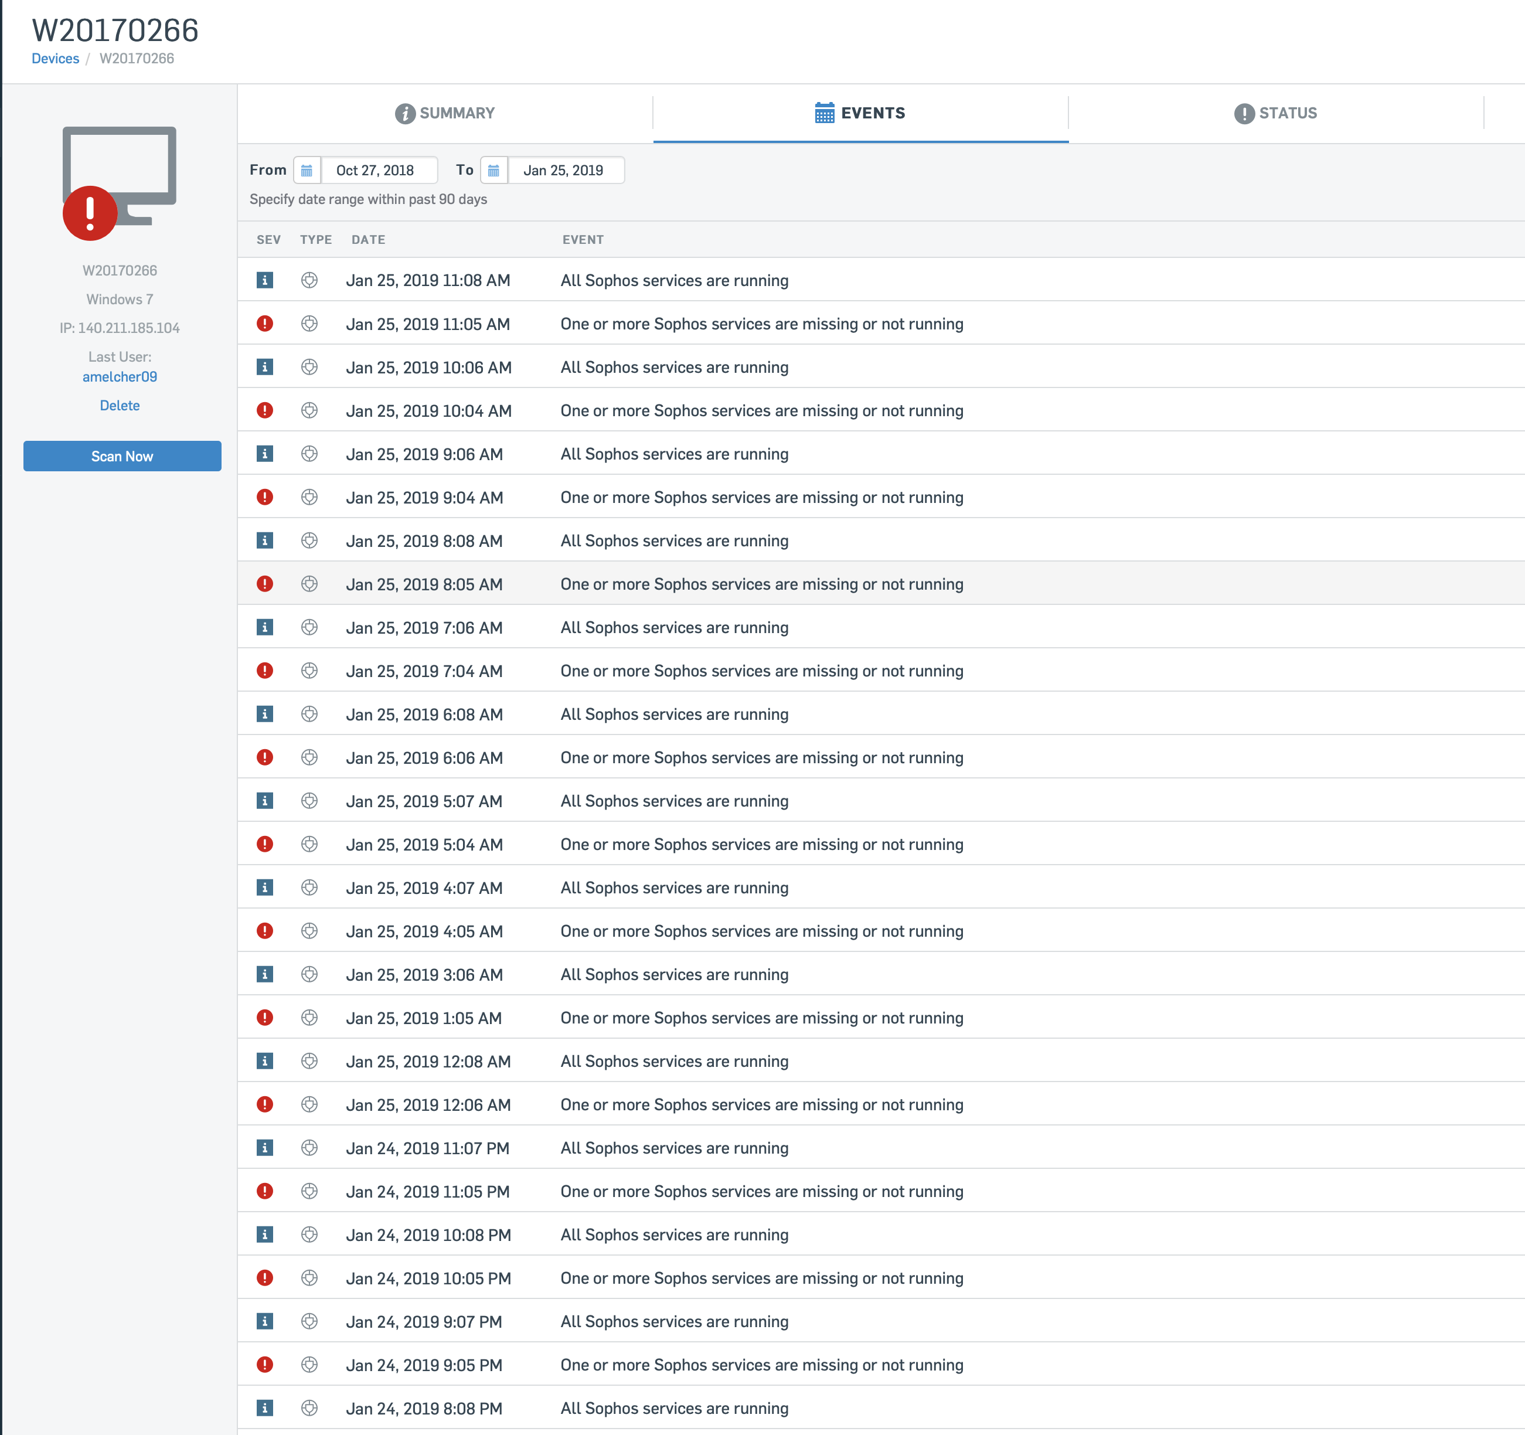Click red alert icon for Jan 25 10:04 AM

[265, 410]
